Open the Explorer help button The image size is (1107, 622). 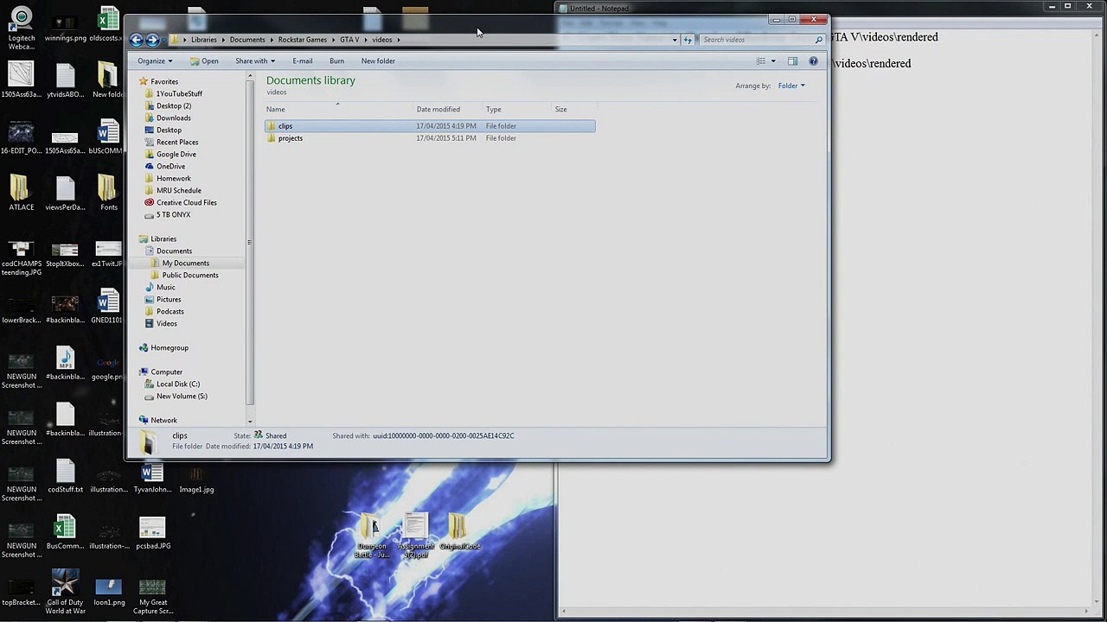coord(813,61)
